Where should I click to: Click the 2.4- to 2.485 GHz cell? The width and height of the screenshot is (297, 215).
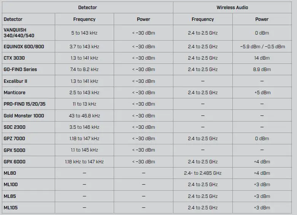202,173
